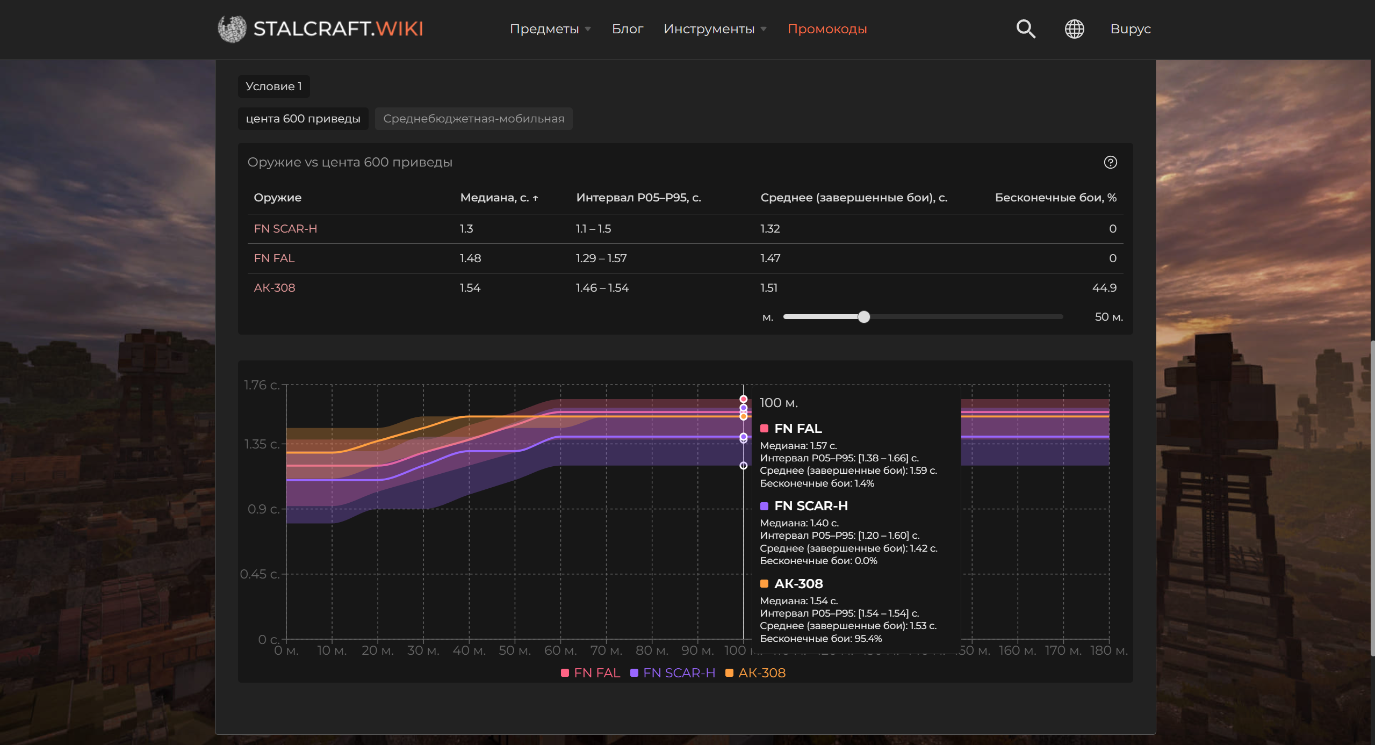This screenshot has width=1375, height=745.
Task: Click FN SCAR-H interval 1.1 – 1.5
Action: tap(593, 229)
